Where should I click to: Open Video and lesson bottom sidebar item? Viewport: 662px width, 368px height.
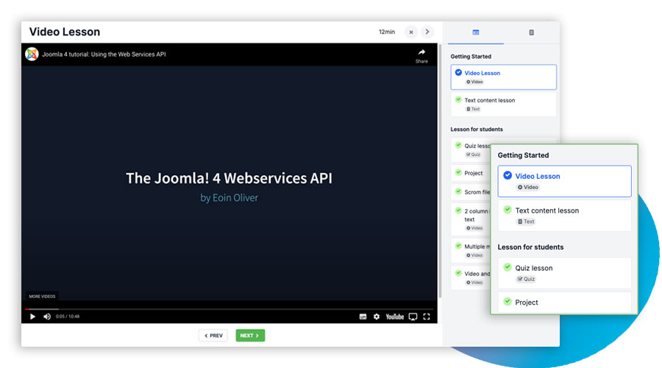click(471, 277)
